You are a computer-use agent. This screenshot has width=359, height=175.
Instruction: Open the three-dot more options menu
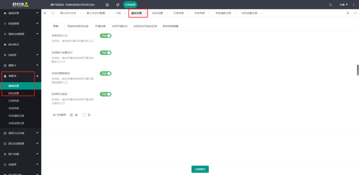(x=353, y=5)
